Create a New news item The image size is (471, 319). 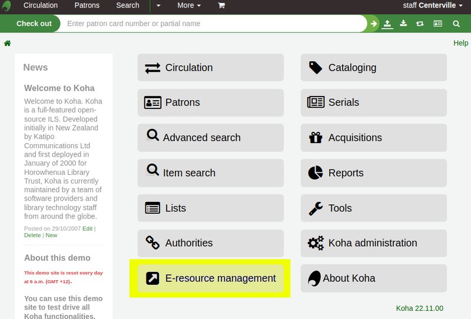click(x=51, y=235)
